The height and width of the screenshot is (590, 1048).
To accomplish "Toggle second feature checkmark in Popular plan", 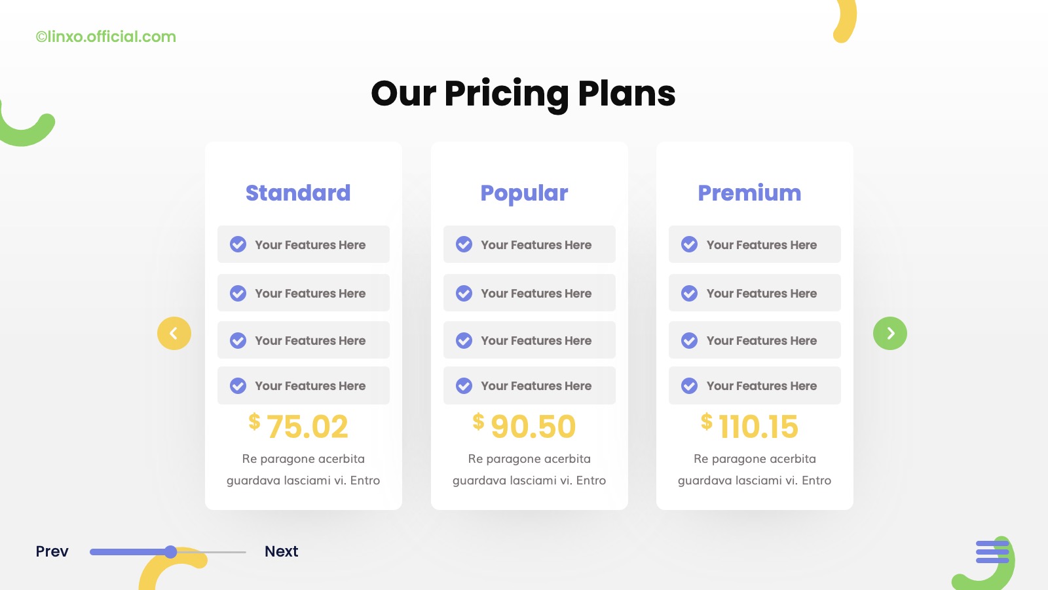I will (x=464, y=293).
